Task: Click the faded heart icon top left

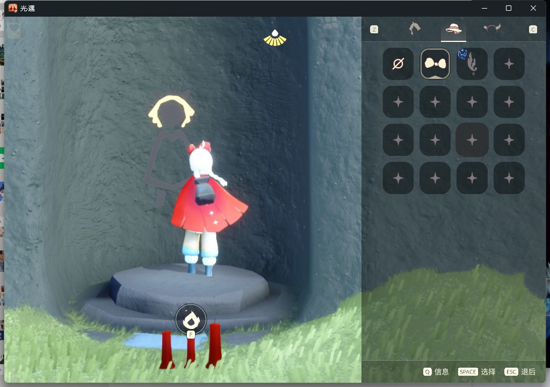Action: click(13, 31)
